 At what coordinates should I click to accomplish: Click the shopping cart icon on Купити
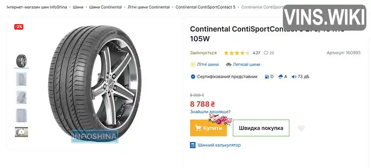click(x=198, y=128)
